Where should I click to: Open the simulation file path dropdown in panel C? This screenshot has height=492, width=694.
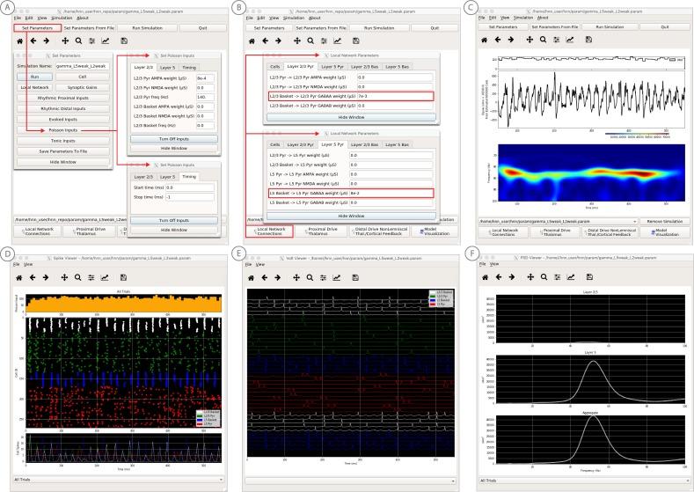558,221
